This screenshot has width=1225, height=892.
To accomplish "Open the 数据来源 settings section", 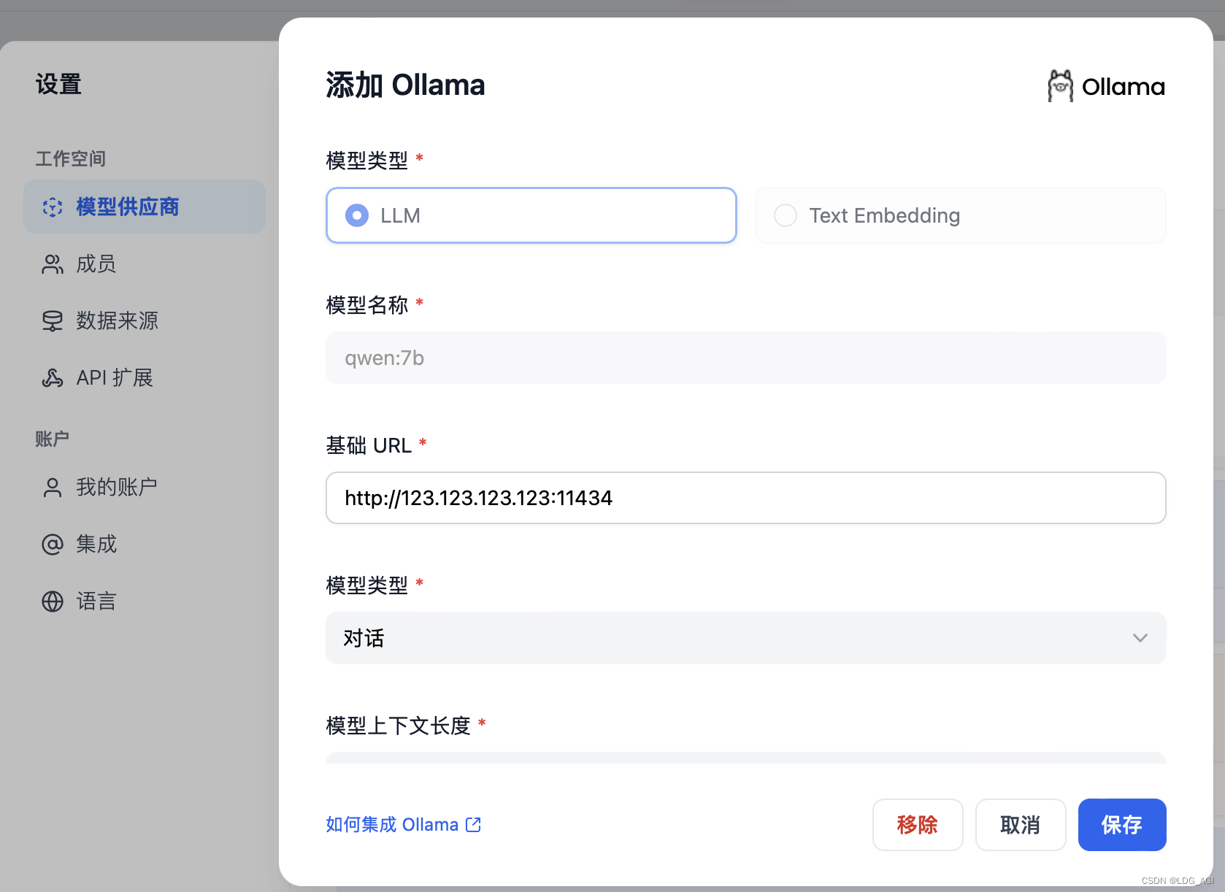I will (x=145, y=321).
